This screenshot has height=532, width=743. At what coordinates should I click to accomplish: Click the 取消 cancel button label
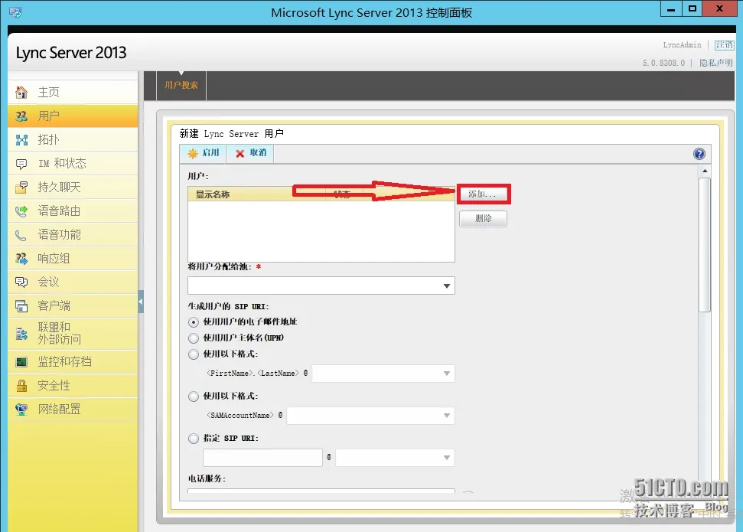[x=258, y=152]
